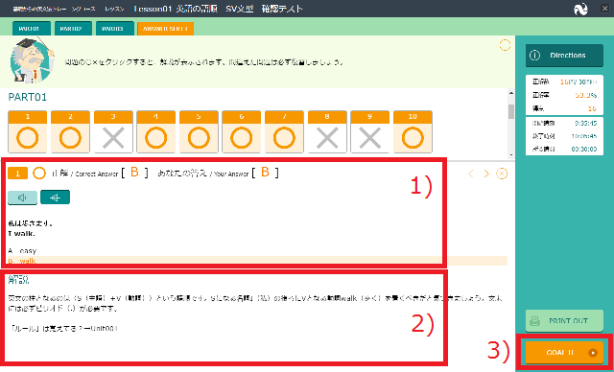Click the logo icon in title bar
Viewport: 614px width, 372px height.
(x=580, y=10)
